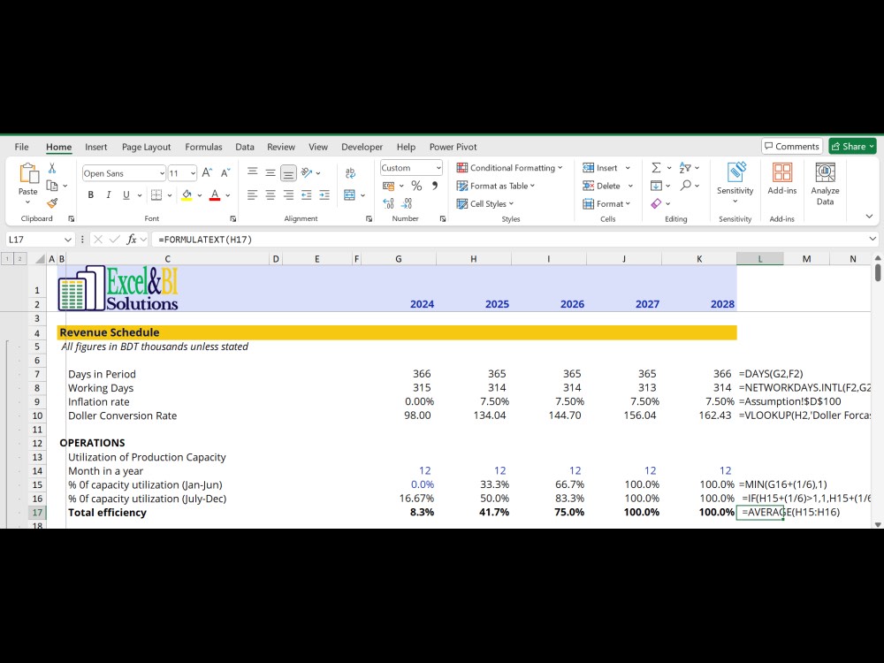The width and height of the screenshot is (884, 663).
Task: Expand Cell Styles menu
Action: pos(485,203)
